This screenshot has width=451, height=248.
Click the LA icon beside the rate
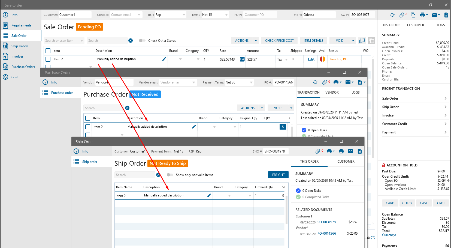click(x=242, y=59)
